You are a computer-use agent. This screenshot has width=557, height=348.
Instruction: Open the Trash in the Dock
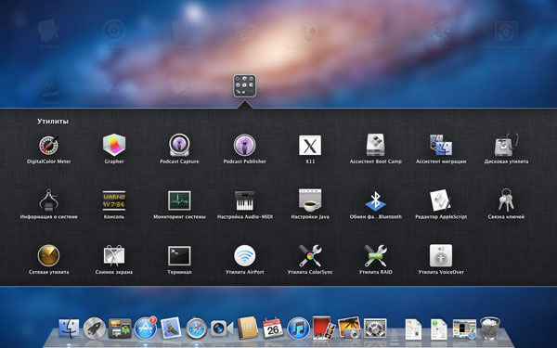click(490, 329)
